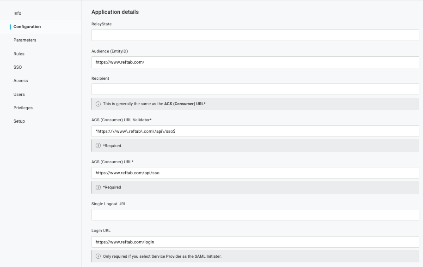423x267 pixels.
Task: Click the info icon next to ACS Validator Required note
Action: [98, 145]
